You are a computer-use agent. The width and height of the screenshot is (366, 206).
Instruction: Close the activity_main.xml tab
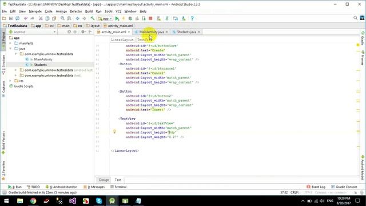pos(129,32)
